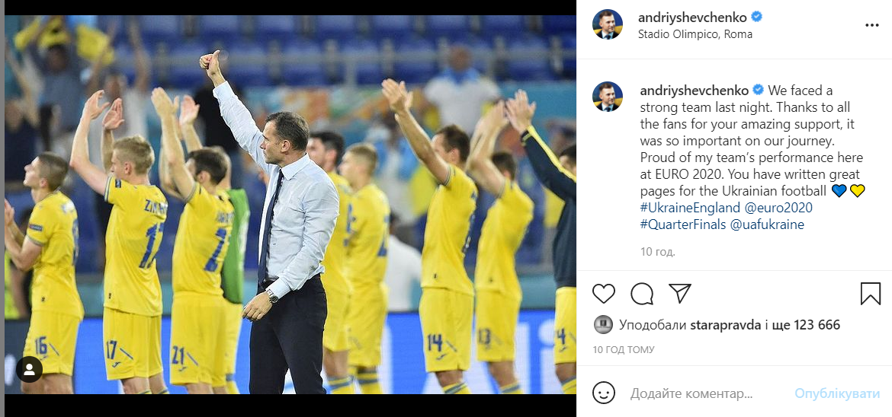Open profile avatar in post header

[x=608, y=24]
